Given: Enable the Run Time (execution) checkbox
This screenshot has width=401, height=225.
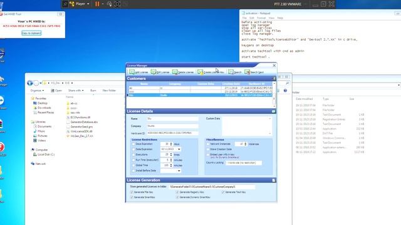Looking at the screenshot, I should click(x=133, y=160).
